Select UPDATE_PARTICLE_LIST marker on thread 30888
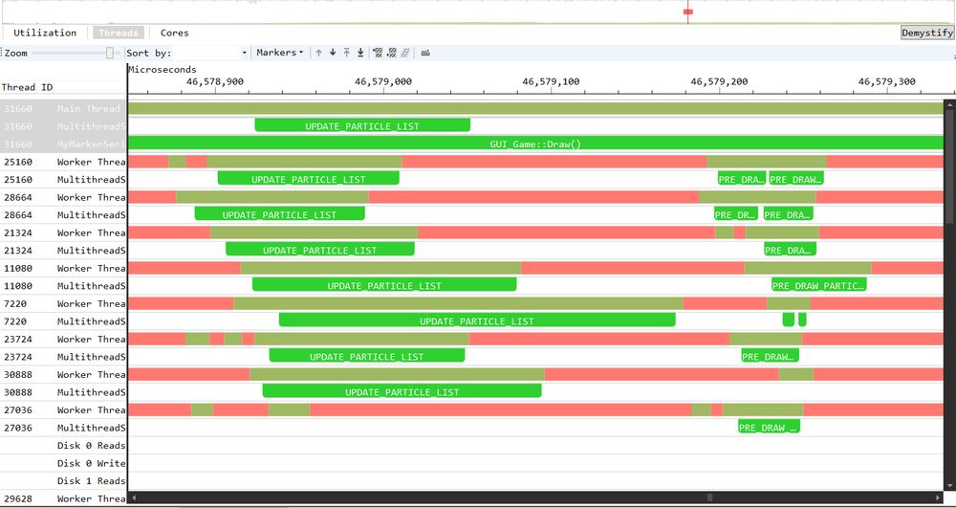This screenshot has width=956, height=508. (402, 391)
